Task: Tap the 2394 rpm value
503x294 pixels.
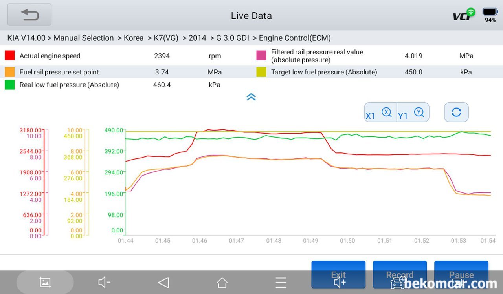Action: click(162, 56)
